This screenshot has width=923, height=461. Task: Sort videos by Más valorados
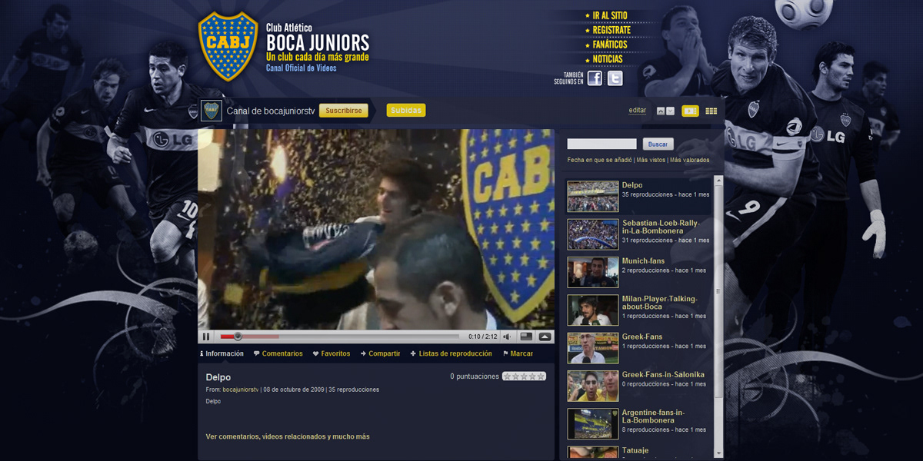[x=690, y=160]
